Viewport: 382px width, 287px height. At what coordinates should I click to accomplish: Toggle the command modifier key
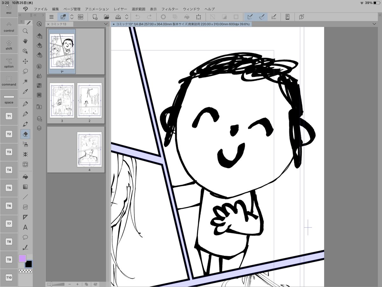coord(9,81)
